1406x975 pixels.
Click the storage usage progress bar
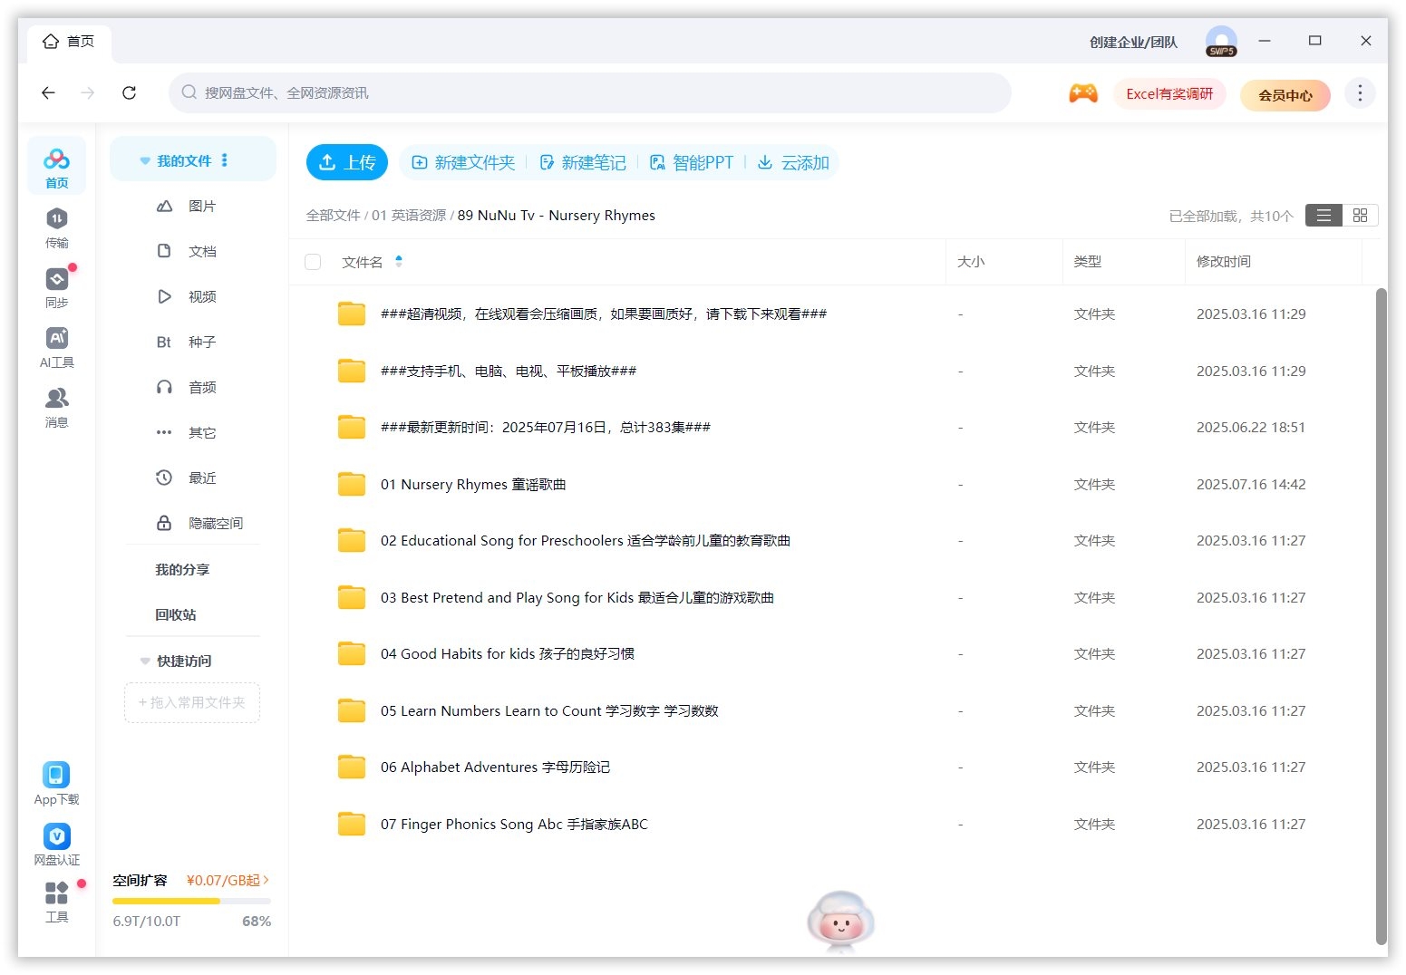click(191, 901)
